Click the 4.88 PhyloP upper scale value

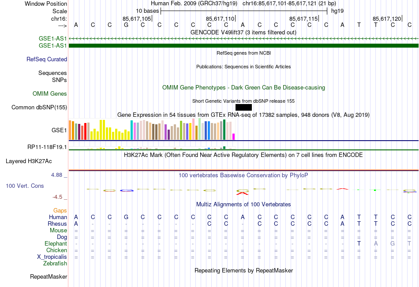click(56, 175)
